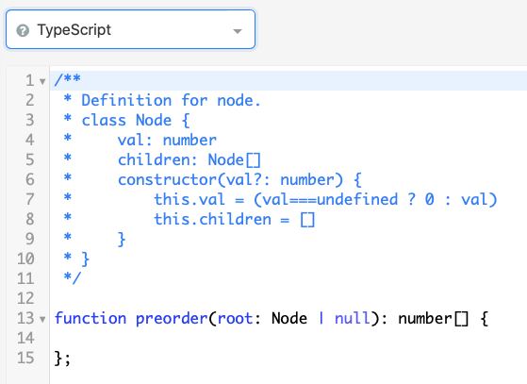527x384 pixels.
Task: Click the 'Definition for node.' comment line
Action: 171,100
